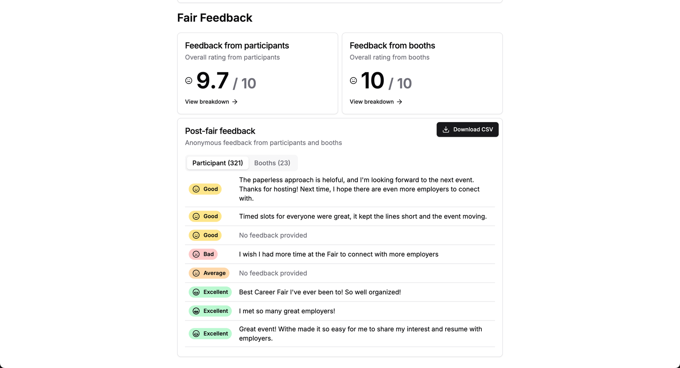
Task: Switch to the Booths (23) tab
Action: 272,163
